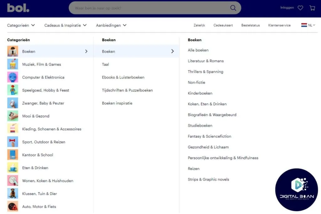Go to Persoonlijke ontwikkeling & Mindfulness
The image size is (321, 214).
[223, 158]
